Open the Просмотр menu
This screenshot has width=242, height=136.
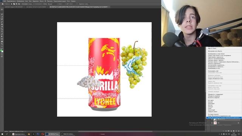click(x=50, y=1)
